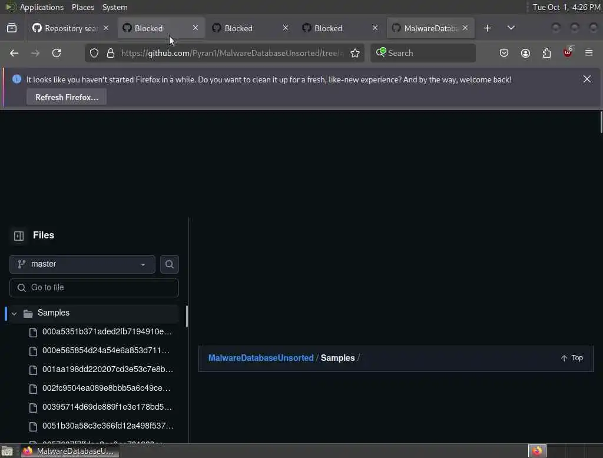
Task: Open the Firefox hamburger menu
Action: click(x=589, y=53)
